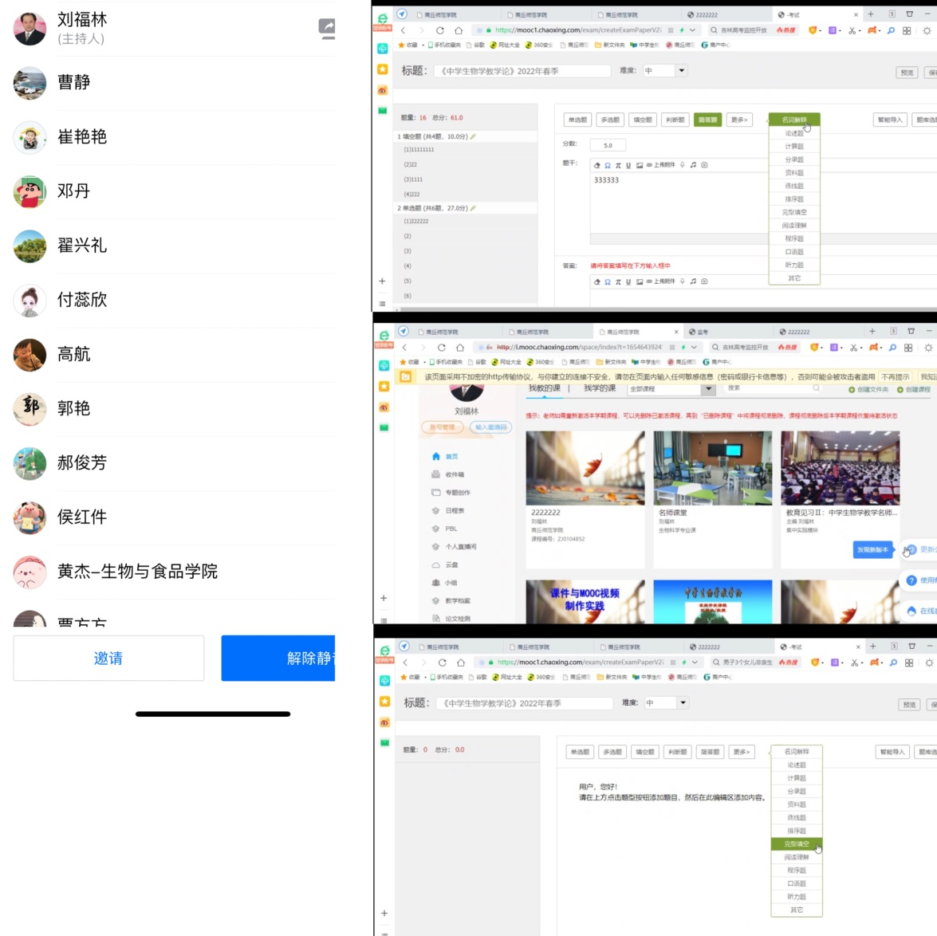Click the 创建课程 plus icon
The width and height of the screenshot is (937, 936).
pyautogui.click(x=900, y=390)
